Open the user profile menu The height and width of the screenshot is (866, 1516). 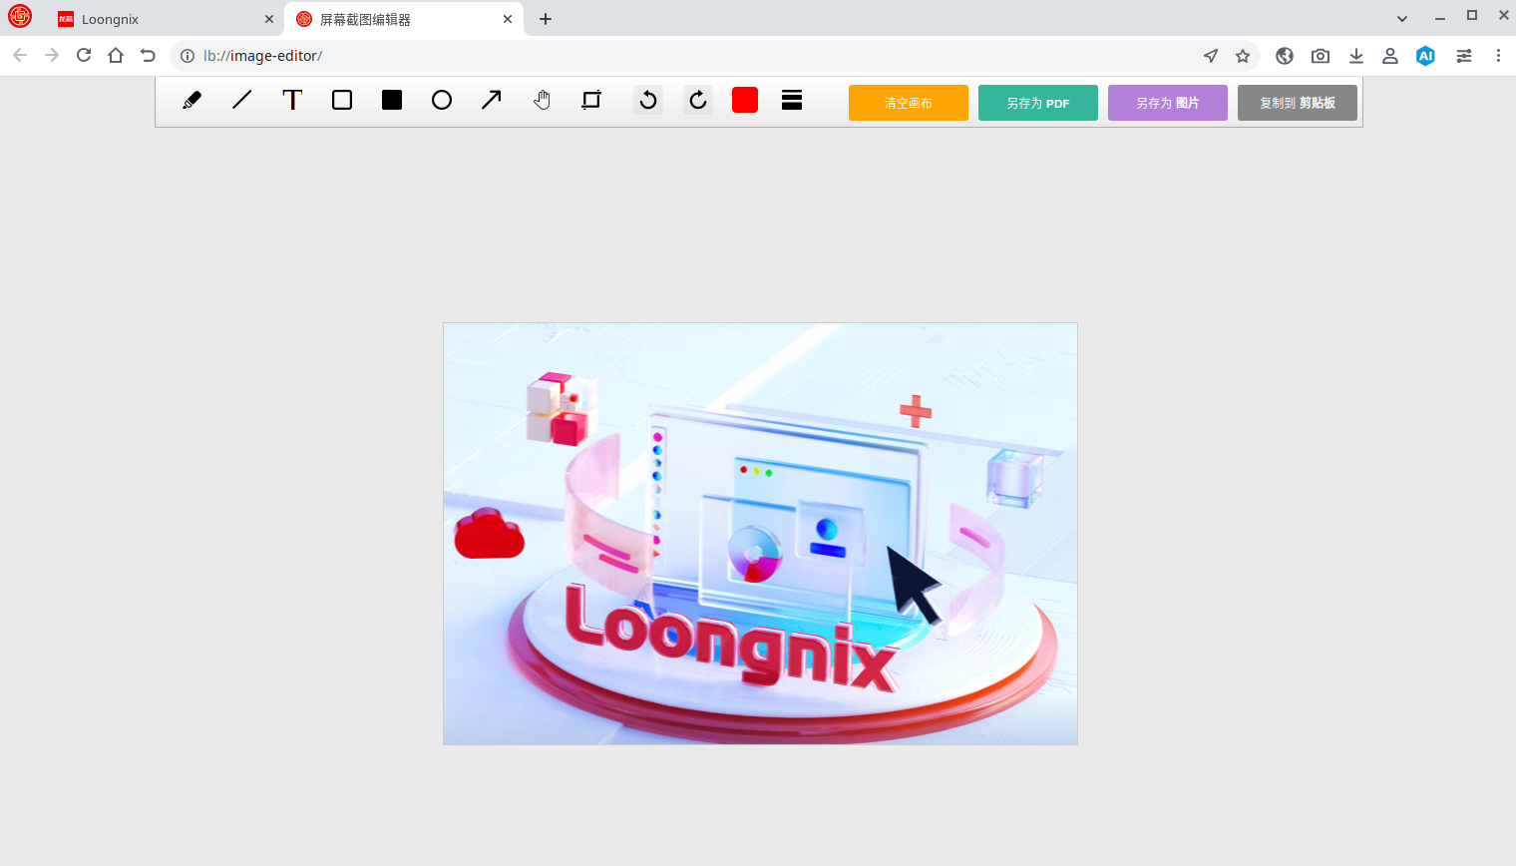(x=1390, y=56)
